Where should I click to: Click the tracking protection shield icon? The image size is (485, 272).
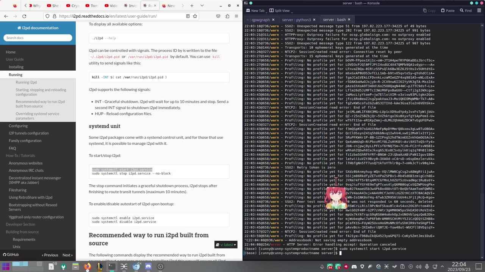47,16
